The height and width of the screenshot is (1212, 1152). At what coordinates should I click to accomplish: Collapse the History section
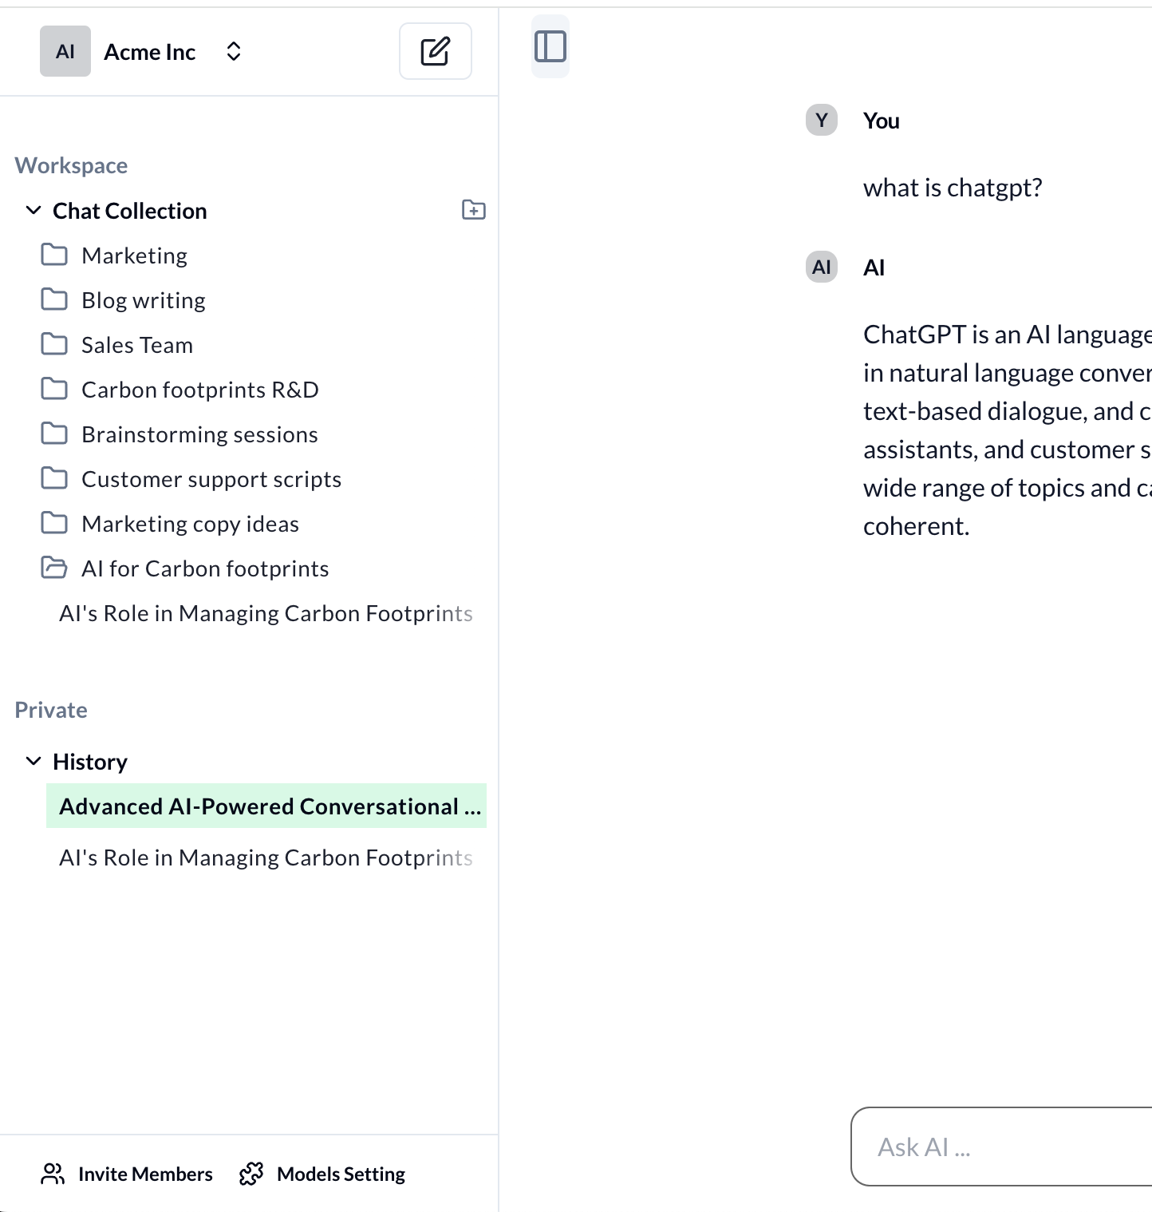[34, 761]
